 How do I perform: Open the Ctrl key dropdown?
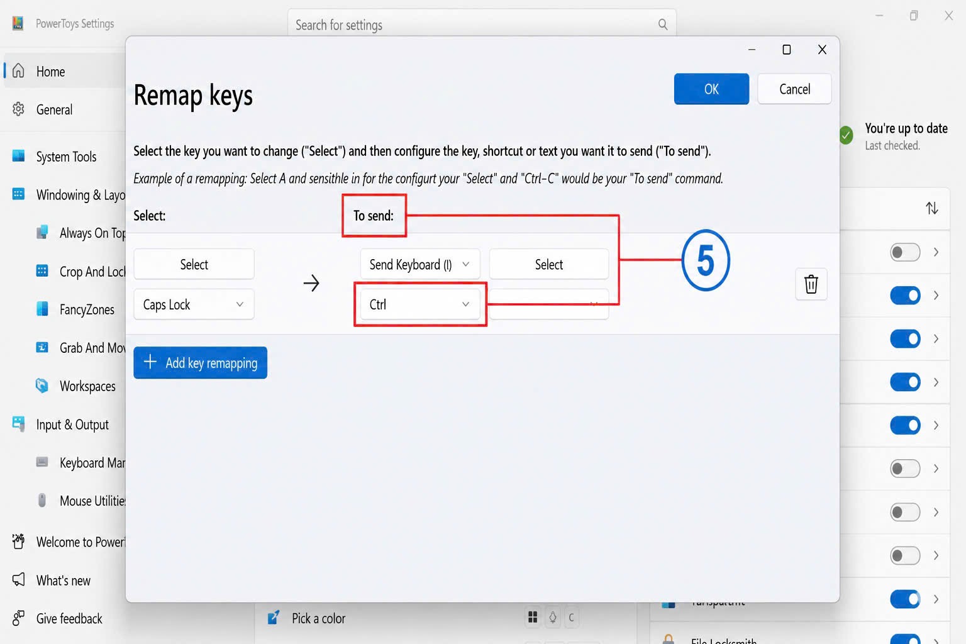[x=420, y=304]
